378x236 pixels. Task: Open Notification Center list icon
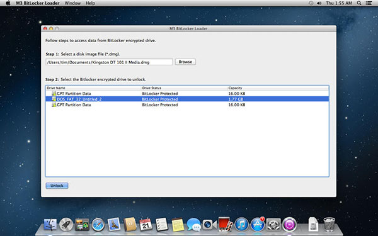click(x=369, y=3)
